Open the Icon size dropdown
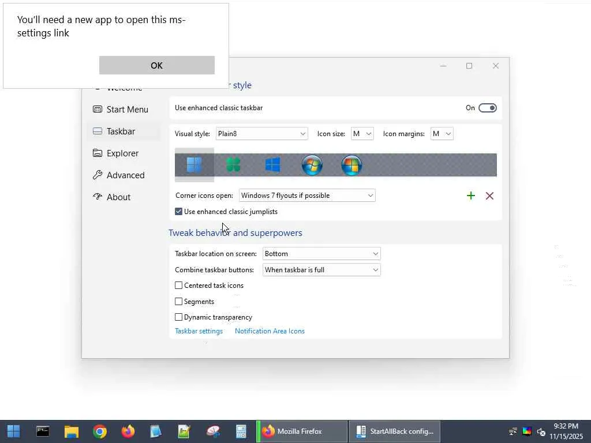 [x=362, y=134]
